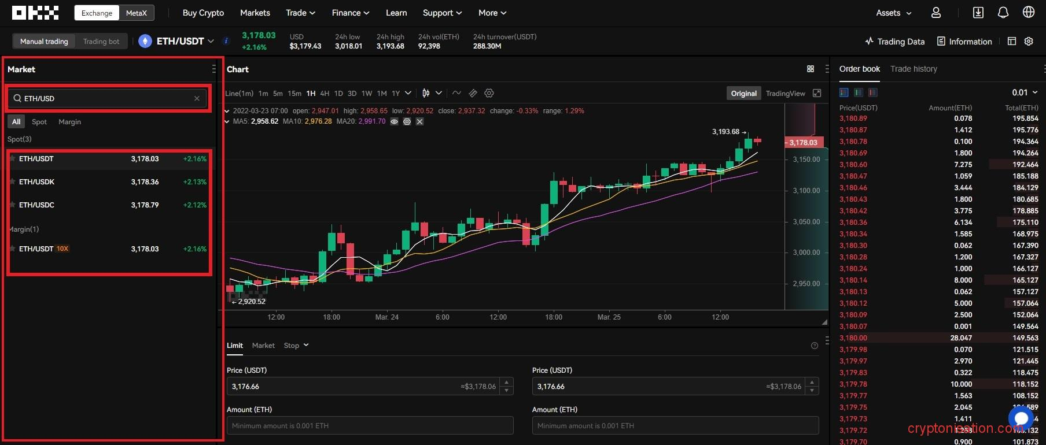Expand the Trade menu

(300, 13)
